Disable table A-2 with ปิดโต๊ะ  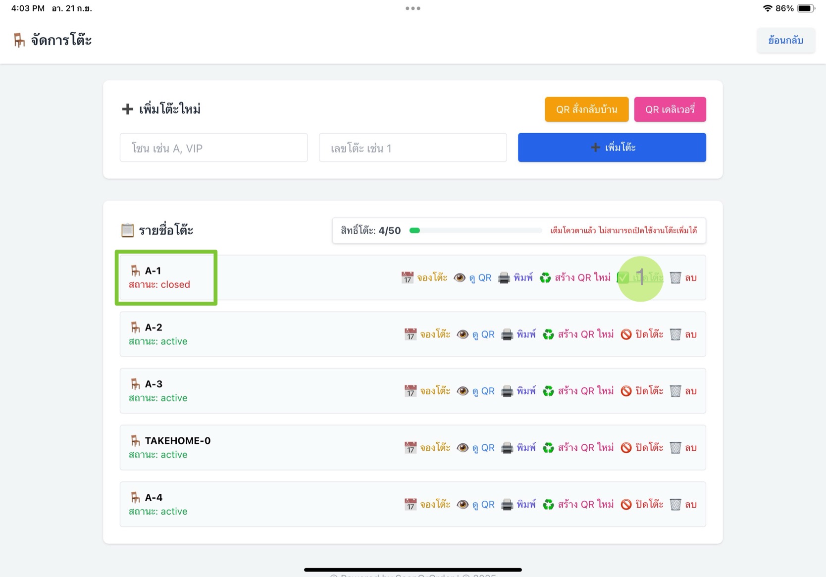pyautogui.click(x=642, y=335)
